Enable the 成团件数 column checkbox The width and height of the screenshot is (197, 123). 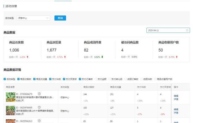[x=142, y=79]
